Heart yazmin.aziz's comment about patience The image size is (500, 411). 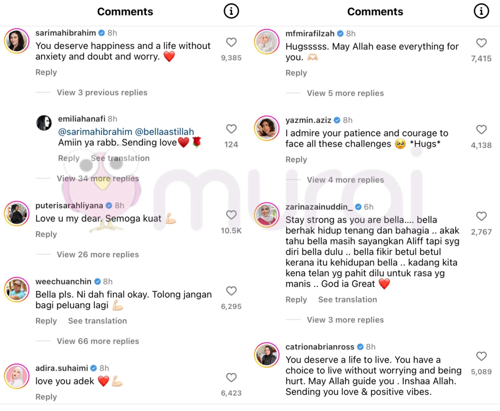[x=481, y=129]
